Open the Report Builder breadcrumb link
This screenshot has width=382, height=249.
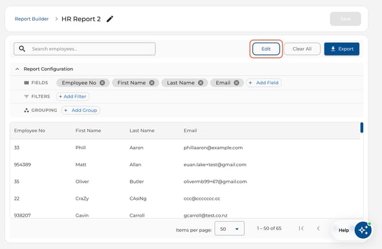(x=32, y=19)
